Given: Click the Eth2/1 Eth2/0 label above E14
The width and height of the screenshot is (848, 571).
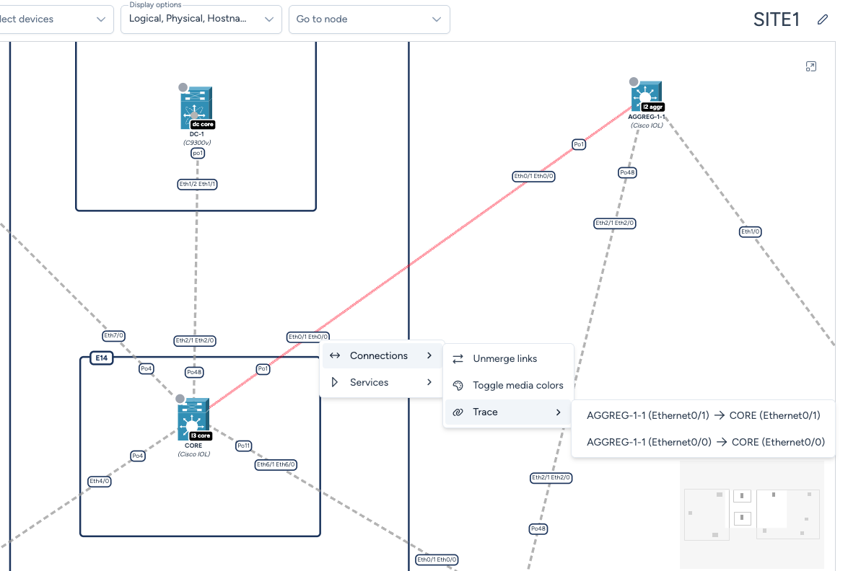Looking at the screenshot, I should tap(195, 341).
